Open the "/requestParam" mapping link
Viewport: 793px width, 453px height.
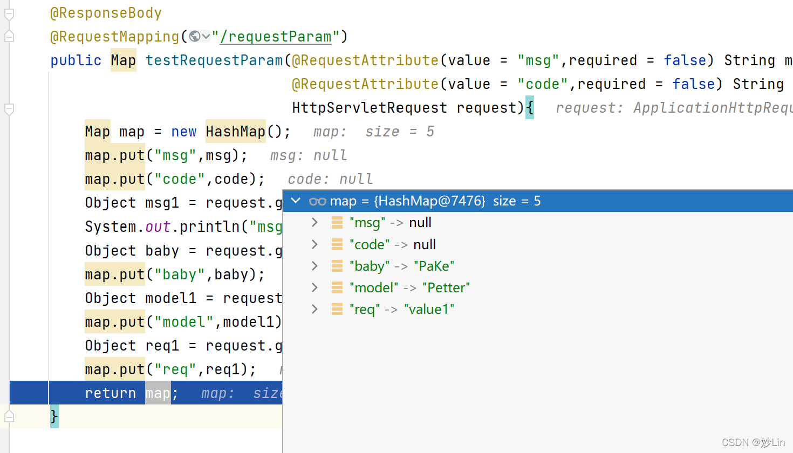click(x=277, y=36)
